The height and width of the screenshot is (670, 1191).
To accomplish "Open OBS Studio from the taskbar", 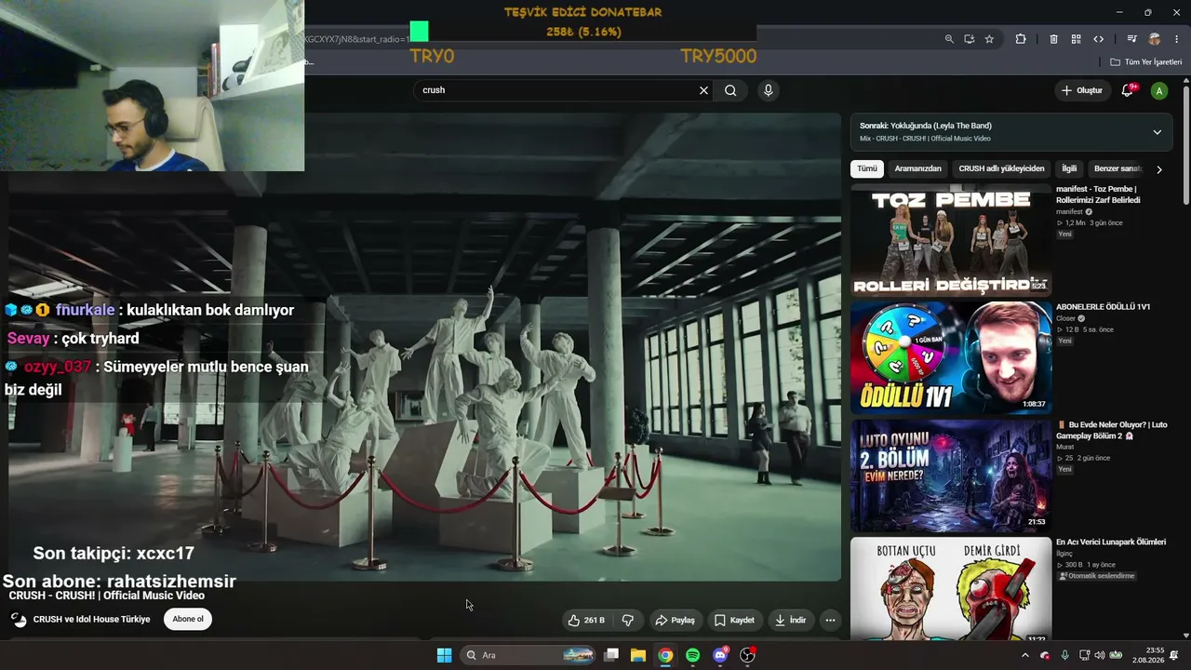I will (747, 655).
